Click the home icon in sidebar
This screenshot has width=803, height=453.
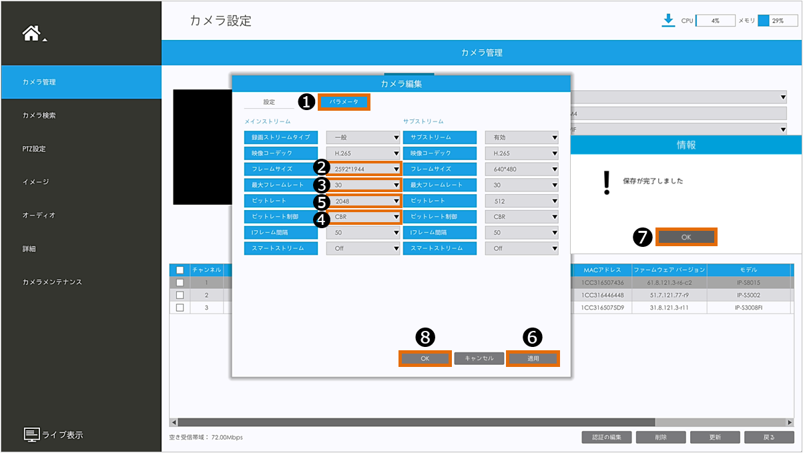(32, 33)
